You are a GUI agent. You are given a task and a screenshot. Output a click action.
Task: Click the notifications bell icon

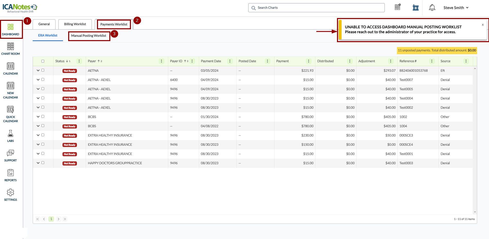coord(432,8)
